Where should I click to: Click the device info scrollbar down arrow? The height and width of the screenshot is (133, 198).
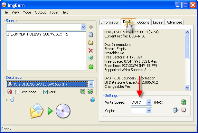pyautogui.click(x=187, y=87)
